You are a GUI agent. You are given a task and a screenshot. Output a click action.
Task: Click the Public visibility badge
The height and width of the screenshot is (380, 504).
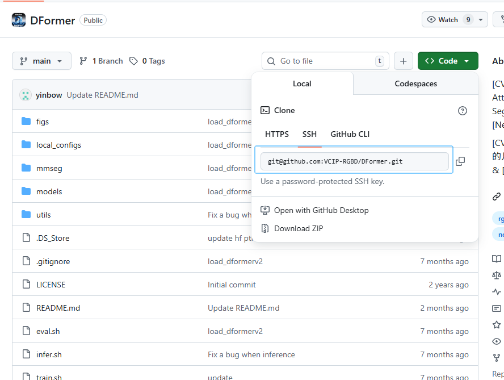pyautogui.click(x=93, y=20)
